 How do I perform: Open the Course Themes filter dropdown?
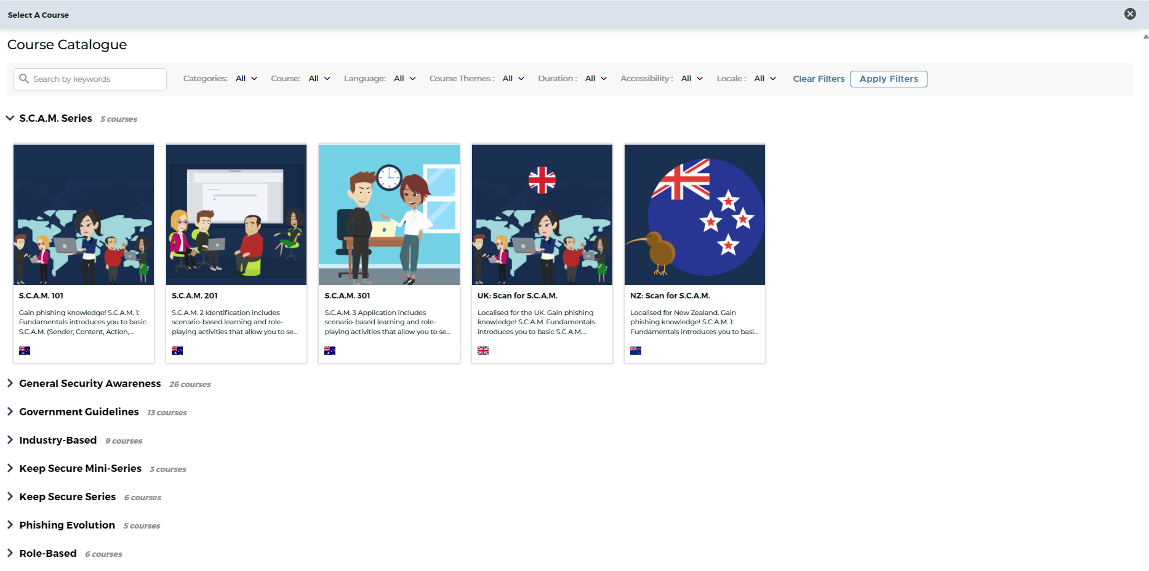coord(513,79)
